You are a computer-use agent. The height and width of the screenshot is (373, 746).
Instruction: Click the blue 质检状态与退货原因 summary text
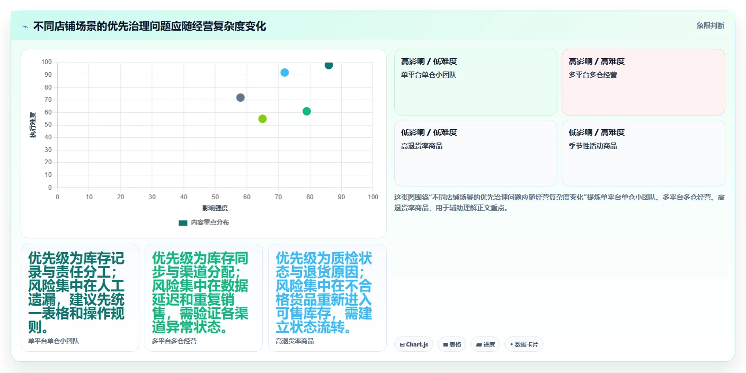coord(324,293)
